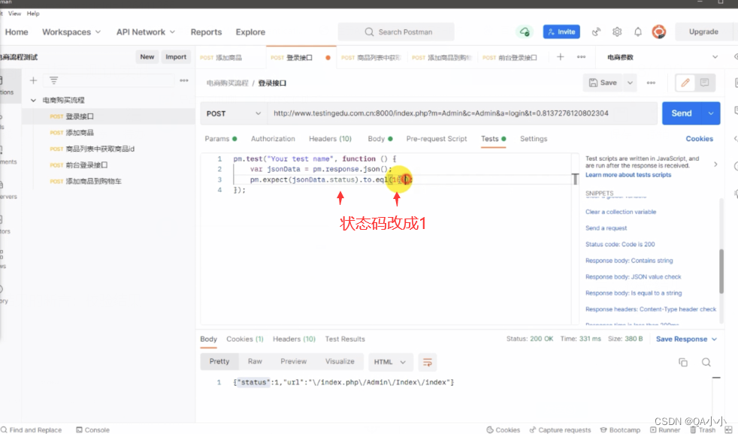Open the Workspaces dropdown
The width and height of the screenshot is (738, 434).
click(x=71, y=32)
